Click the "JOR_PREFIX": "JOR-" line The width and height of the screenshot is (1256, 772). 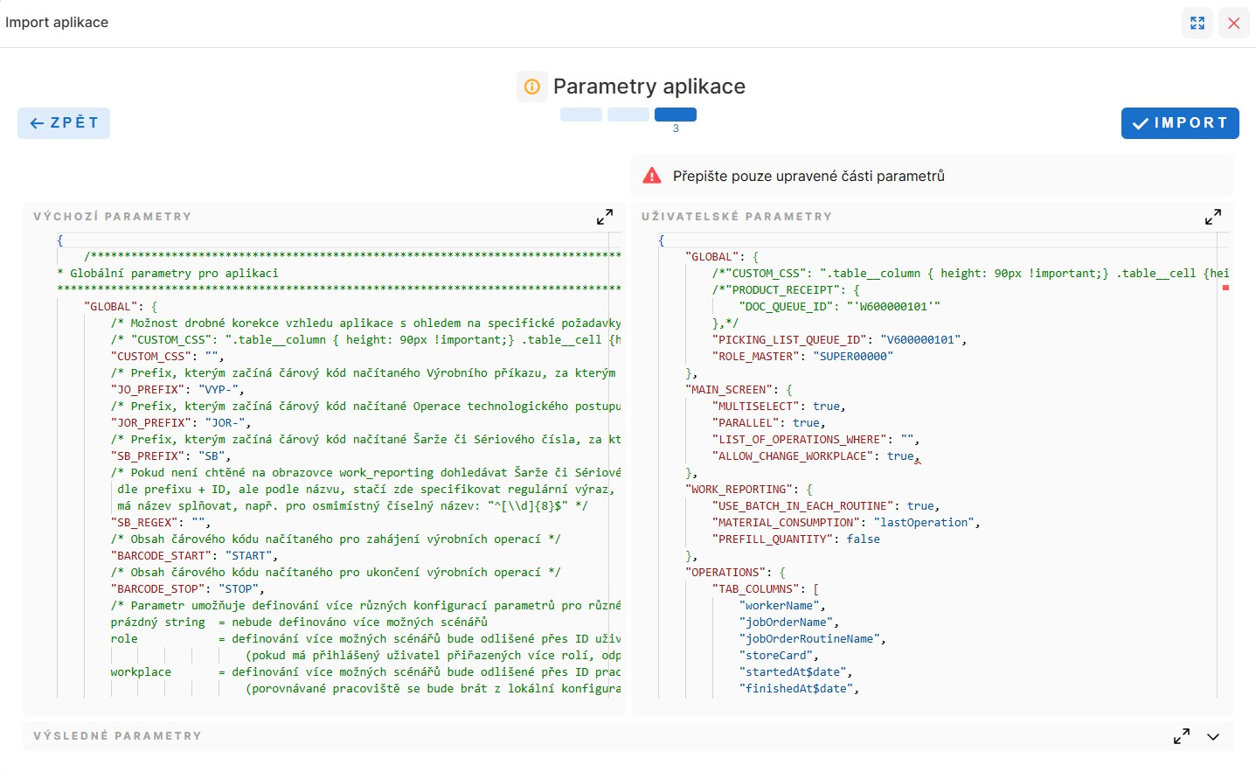tap(181, 423)
